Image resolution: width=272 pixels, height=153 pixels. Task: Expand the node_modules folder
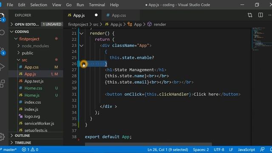coord(35,46)
